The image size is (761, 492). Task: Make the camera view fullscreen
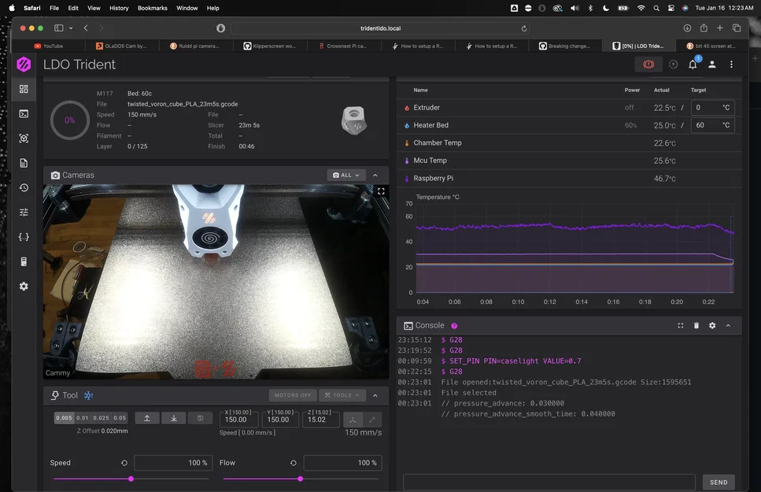381,191
